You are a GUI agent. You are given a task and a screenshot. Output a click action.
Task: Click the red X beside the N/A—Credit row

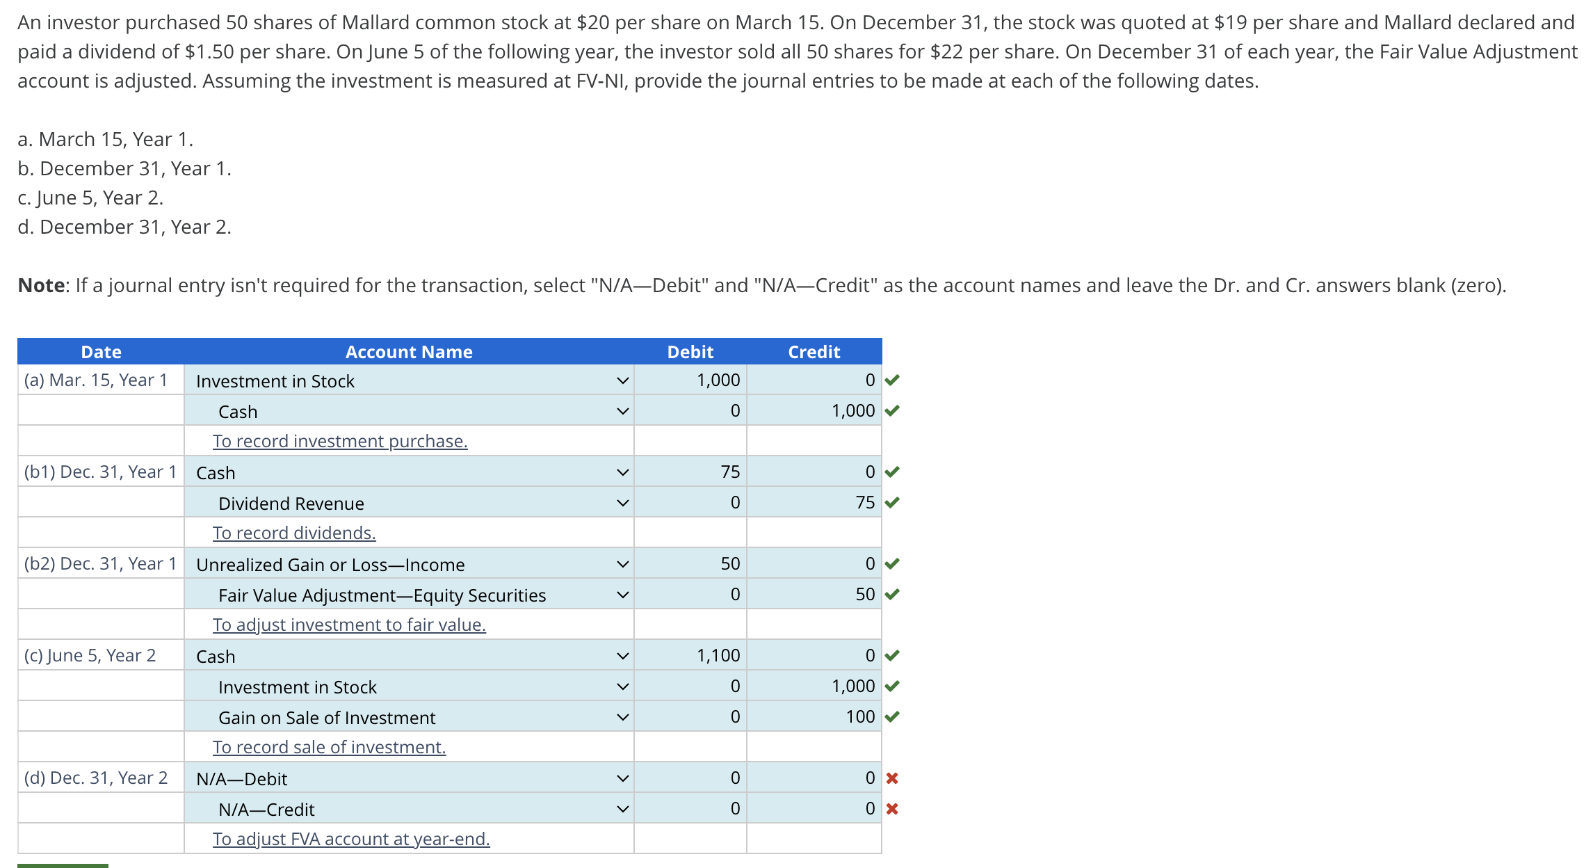pos(892,809)
